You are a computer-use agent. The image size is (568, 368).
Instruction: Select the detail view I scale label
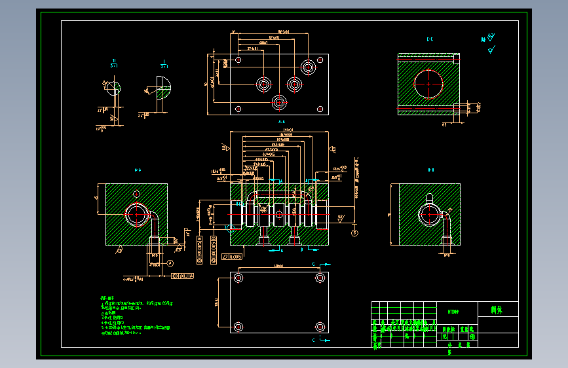pos(164,64)
